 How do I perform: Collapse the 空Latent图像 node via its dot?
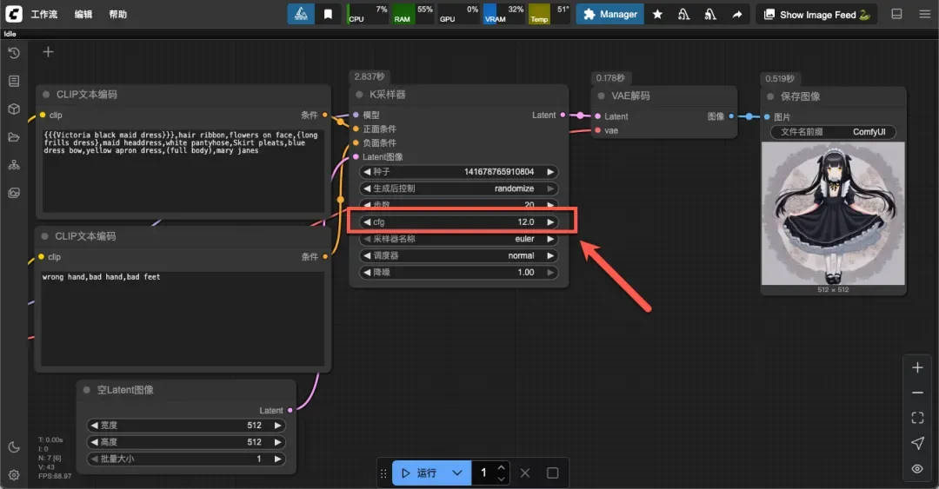[x=86, y=390]
